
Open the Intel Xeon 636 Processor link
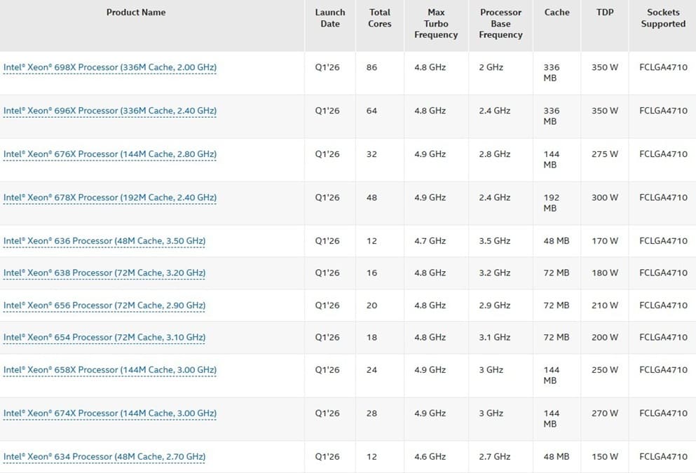click(104, 241)
